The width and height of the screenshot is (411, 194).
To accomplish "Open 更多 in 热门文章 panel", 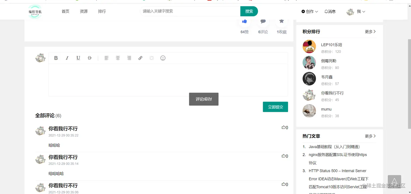I will click(x=370, y=136).
